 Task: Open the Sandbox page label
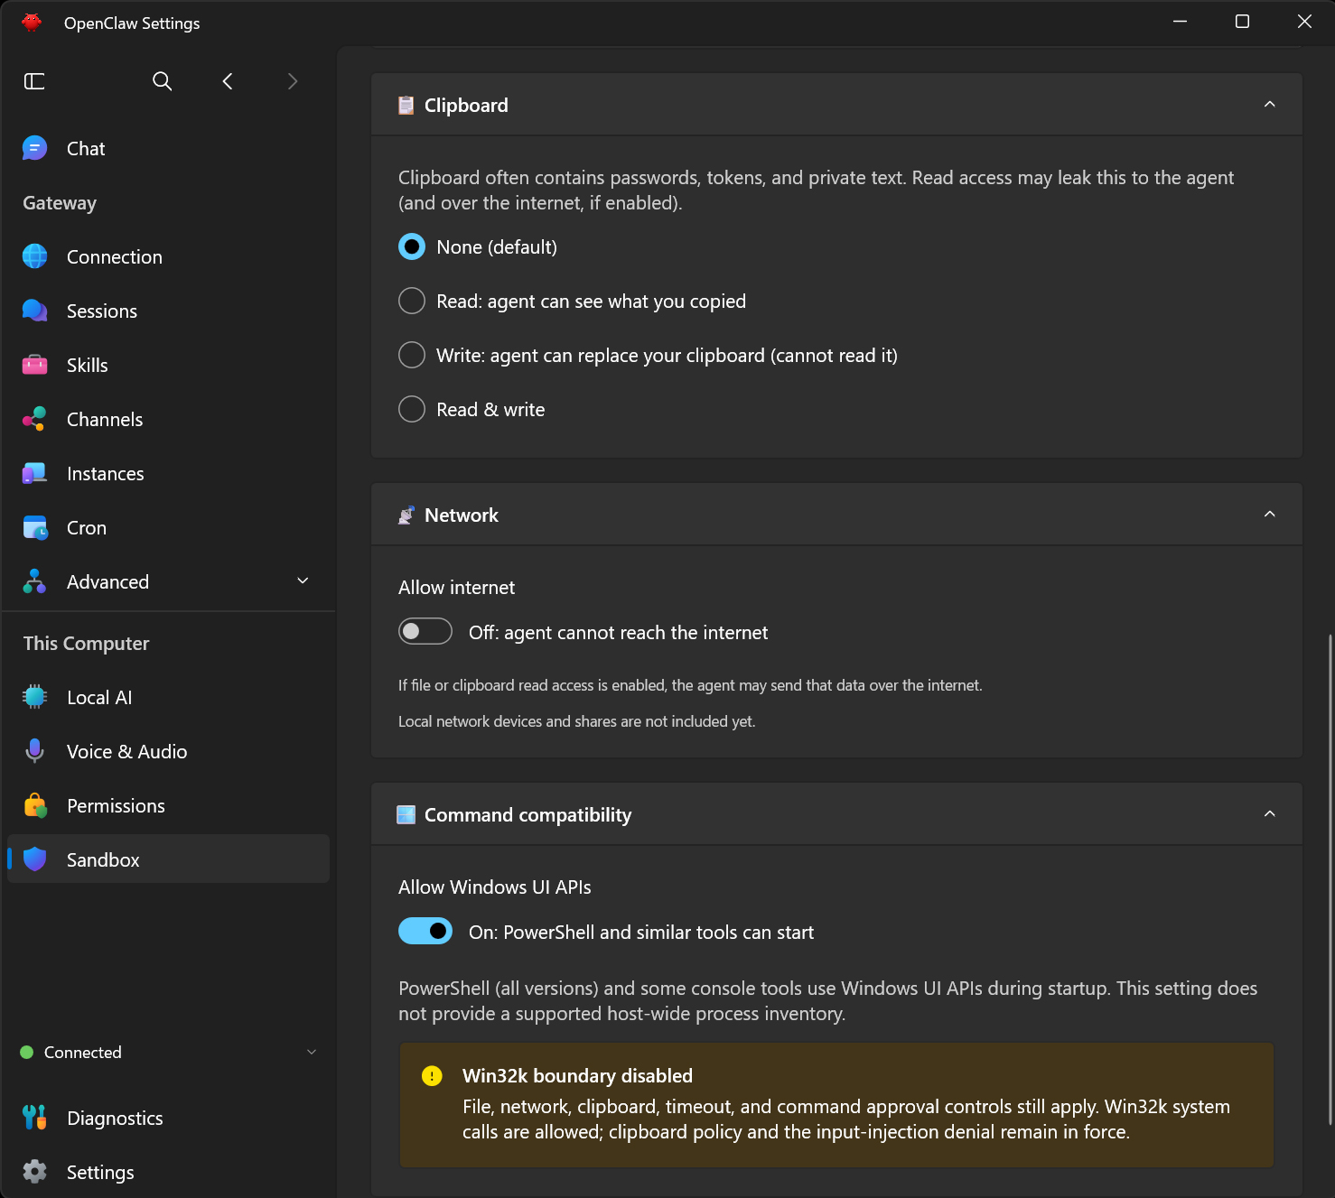[x=103, y=860]
